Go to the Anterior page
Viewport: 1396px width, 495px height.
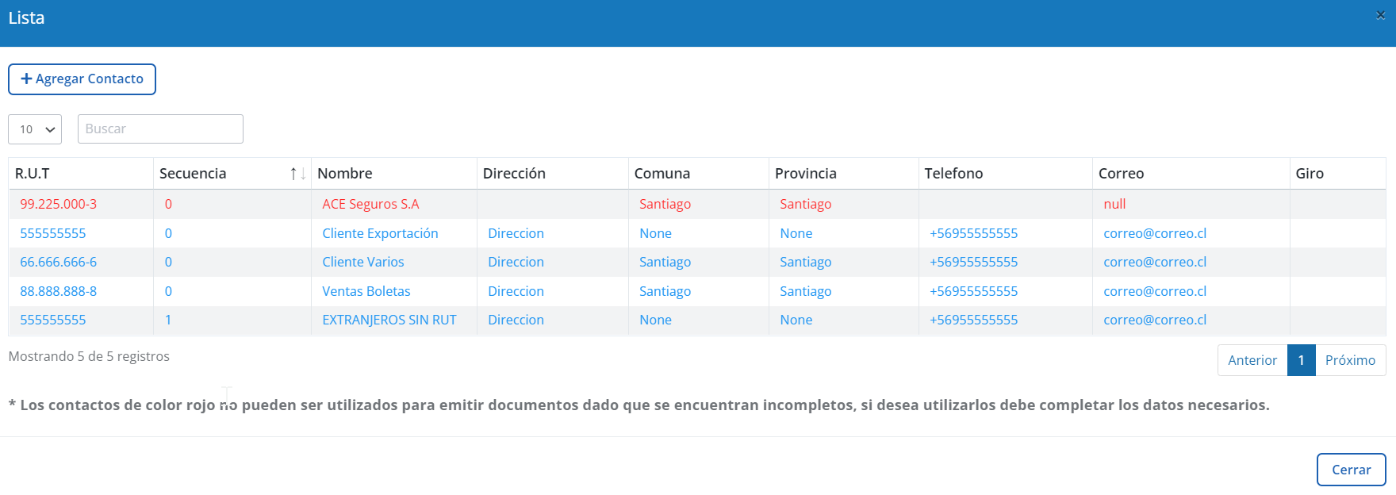(1252, 360)
